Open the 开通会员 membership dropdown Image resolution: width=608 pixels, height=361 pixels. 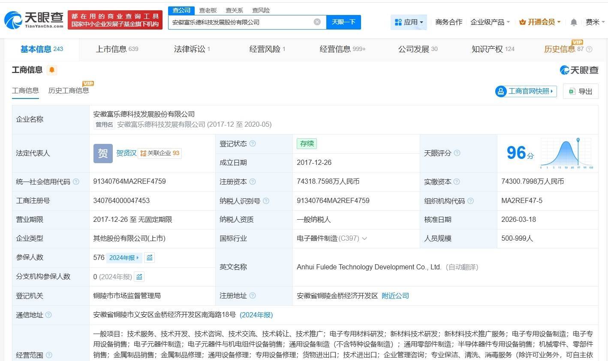pos(540,22)
